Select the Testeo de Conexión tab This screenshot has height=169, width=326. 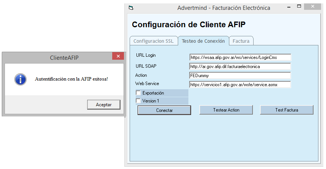click(203, 40)
